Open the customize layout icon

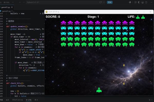coord(136,2)
